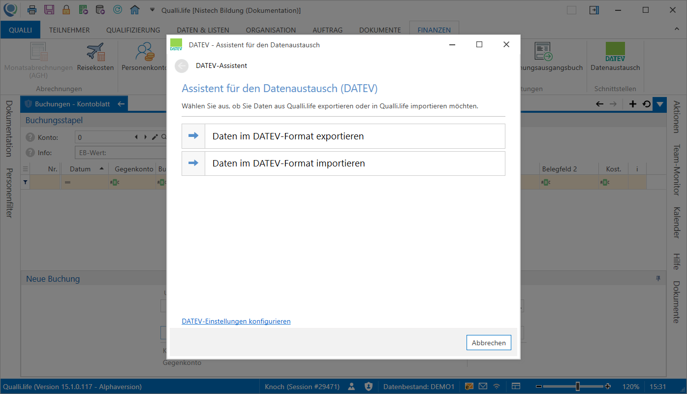Switch to the AUFTRAG ribbon tab
687x394 pixels.
coord(328,30)
